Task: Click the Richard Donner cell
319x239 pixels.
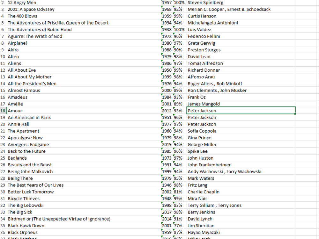Action: tap(241, 70)
